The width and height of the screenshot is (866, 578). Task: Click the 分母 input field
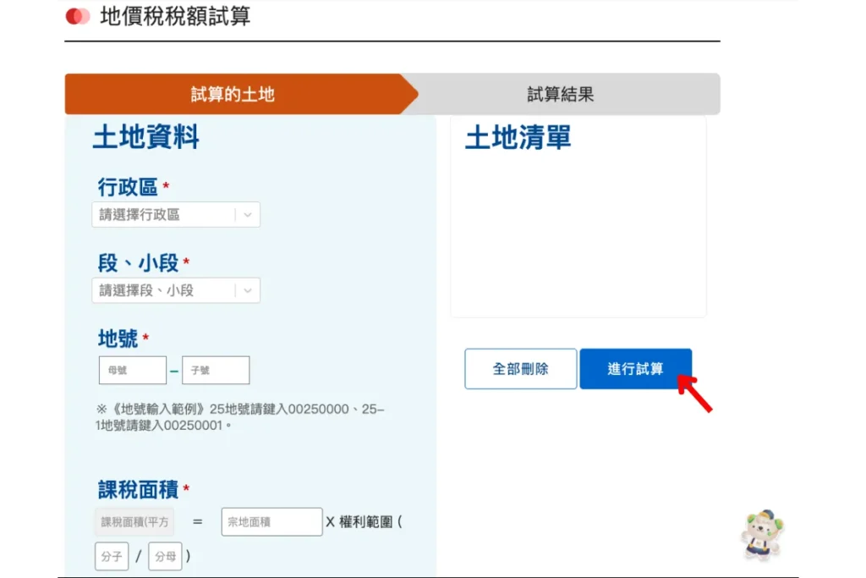tap(165, 556)
